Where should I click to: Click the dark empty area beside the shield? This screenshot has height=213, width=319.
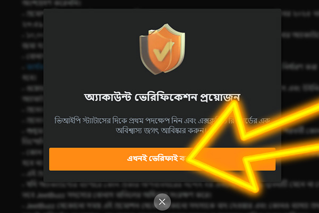[x=91, y=49]
